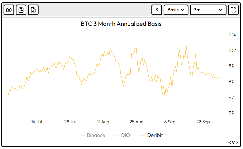Take a chart screenshot with camera icon
Image resolution: width=243 pixels, height=149 pixels.
9,10
